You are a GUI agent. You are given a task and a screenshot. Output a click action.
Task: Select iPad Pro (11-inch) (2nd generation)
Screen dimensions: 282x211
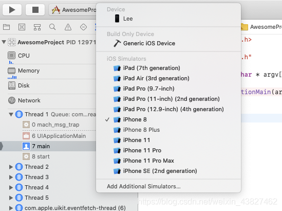pyautogui.click(x=168, y=99)
